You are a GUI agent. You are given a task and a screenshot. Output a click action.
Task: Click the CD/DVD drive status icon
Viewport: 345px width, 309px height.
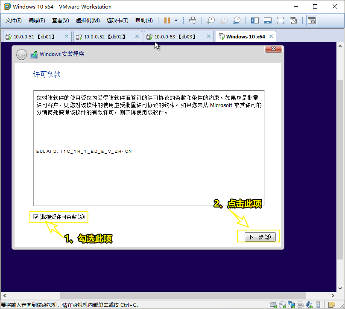[x=282, y=305]
